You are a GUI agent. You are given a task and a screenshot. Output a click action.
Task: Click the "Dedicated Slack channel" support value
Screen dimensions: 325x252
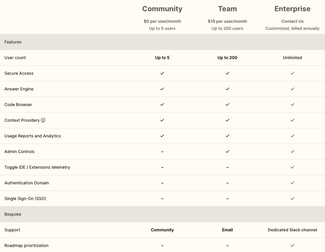(x=292, y=230)
